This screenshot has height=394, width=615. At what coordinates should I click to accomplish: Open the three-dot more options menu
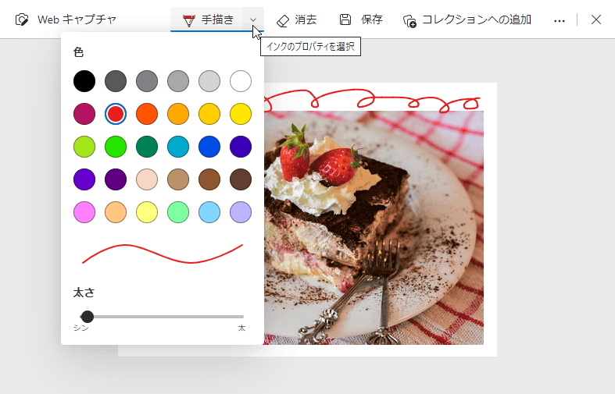tap(560, 20)
